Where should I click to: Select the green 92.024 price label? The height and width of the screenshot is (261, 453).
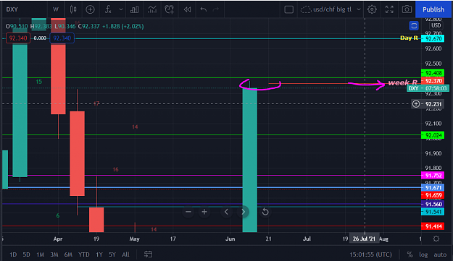433,135
